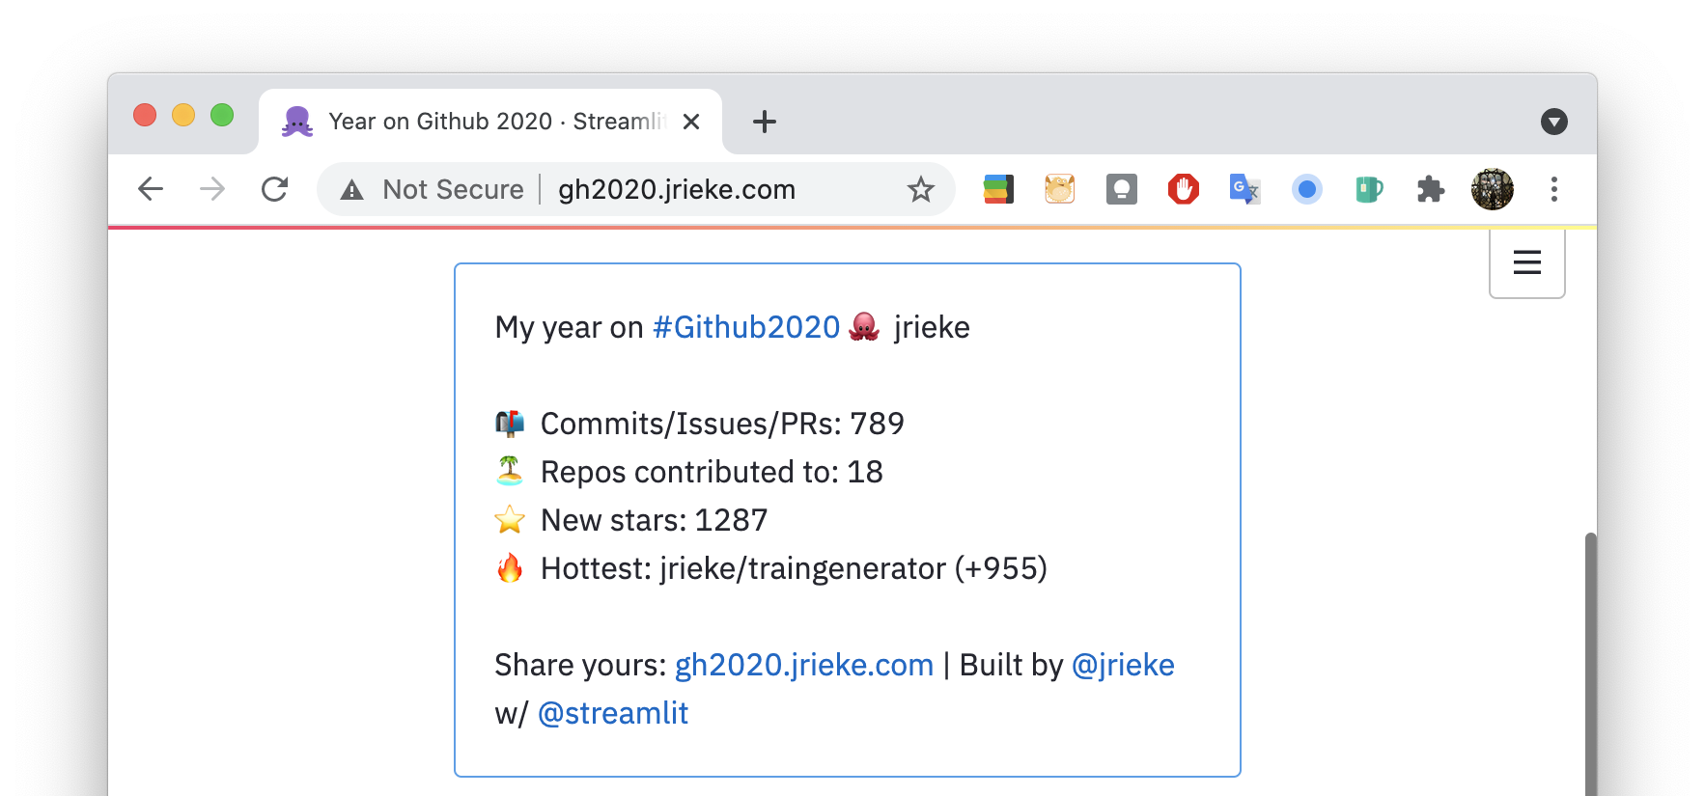Open Chrome's three-dot menu
This screenshot has width=1705, height=796.
tap(1554, 189)
